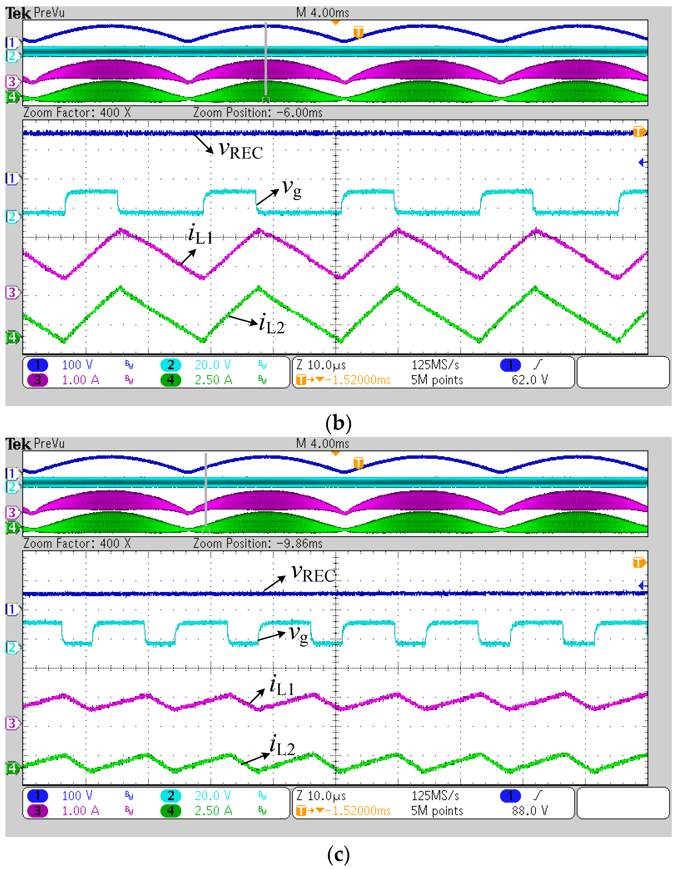Click the rising-edge trigger slope icon above 88.0 V

pos(538,795)
